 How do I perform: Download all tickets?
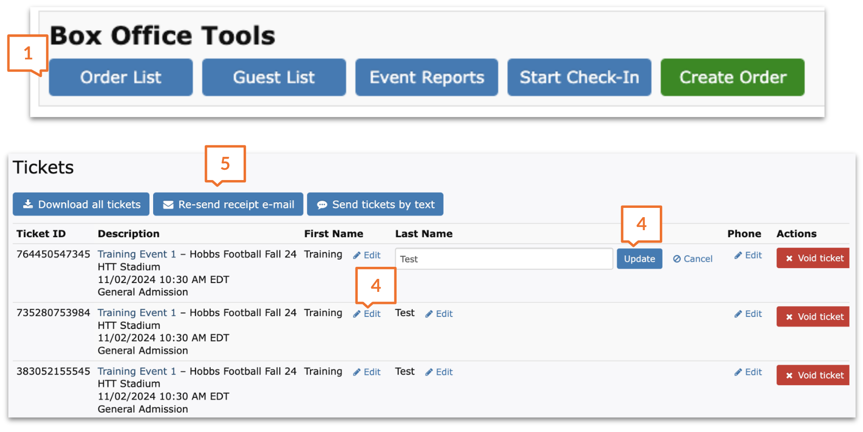tap(81, 205)
